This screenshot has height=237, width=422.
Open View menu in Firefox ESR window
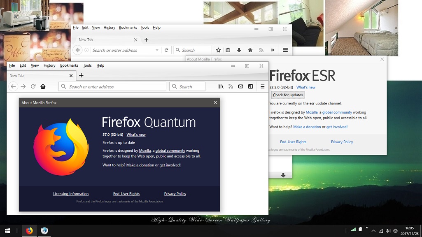pyautogui.click(x=96, y=28)
